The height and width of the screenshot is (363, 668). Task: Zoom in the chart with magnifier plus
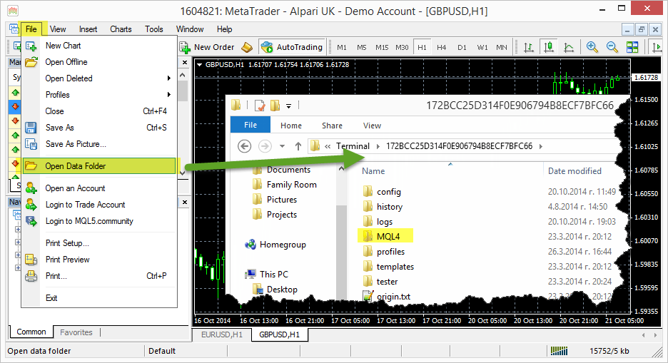592,47
